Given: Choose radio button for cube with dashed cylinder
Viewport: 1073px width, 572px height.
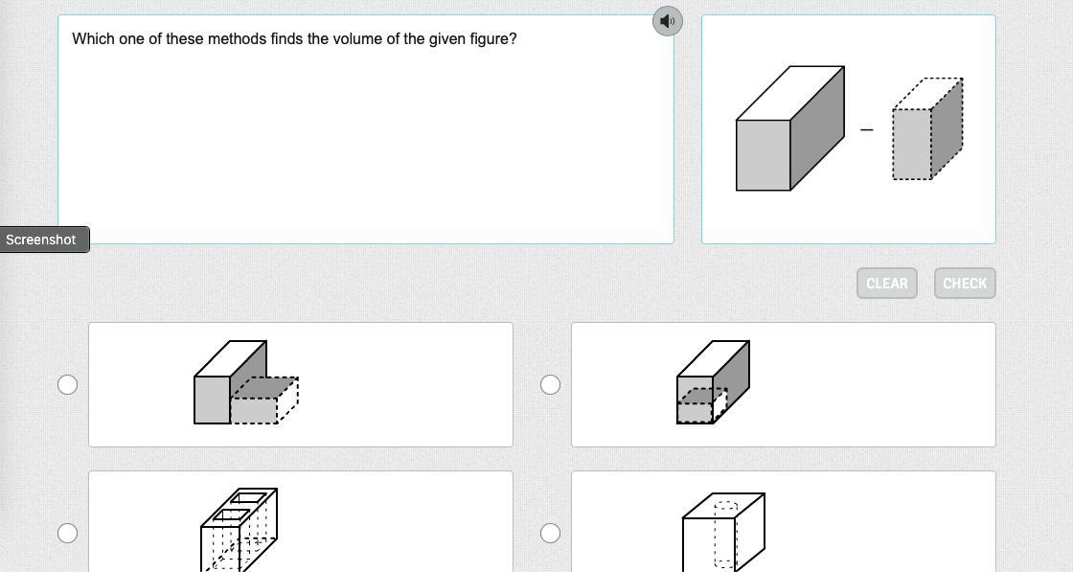Looking at the screenshot, I should point(550,533).
